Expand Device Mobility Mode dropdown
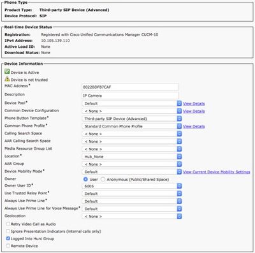 132,171
